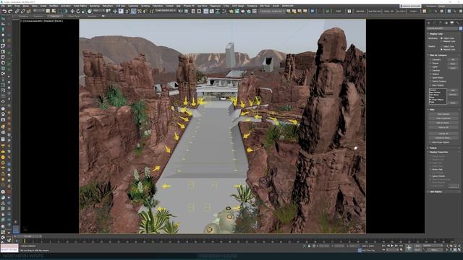Click the Mirror tool icon
463x260 pixels.
[x=180, y=12]
